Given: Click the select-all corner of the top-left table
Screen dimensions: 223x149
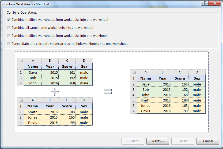Looking at the screenshot, I should pos(21,61).
